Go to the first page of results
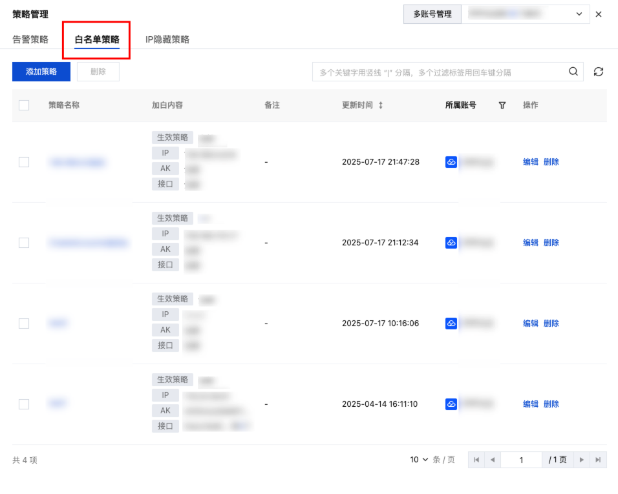Image resolution: width=618 pixels, height=494 pixels. coord(476,460)
